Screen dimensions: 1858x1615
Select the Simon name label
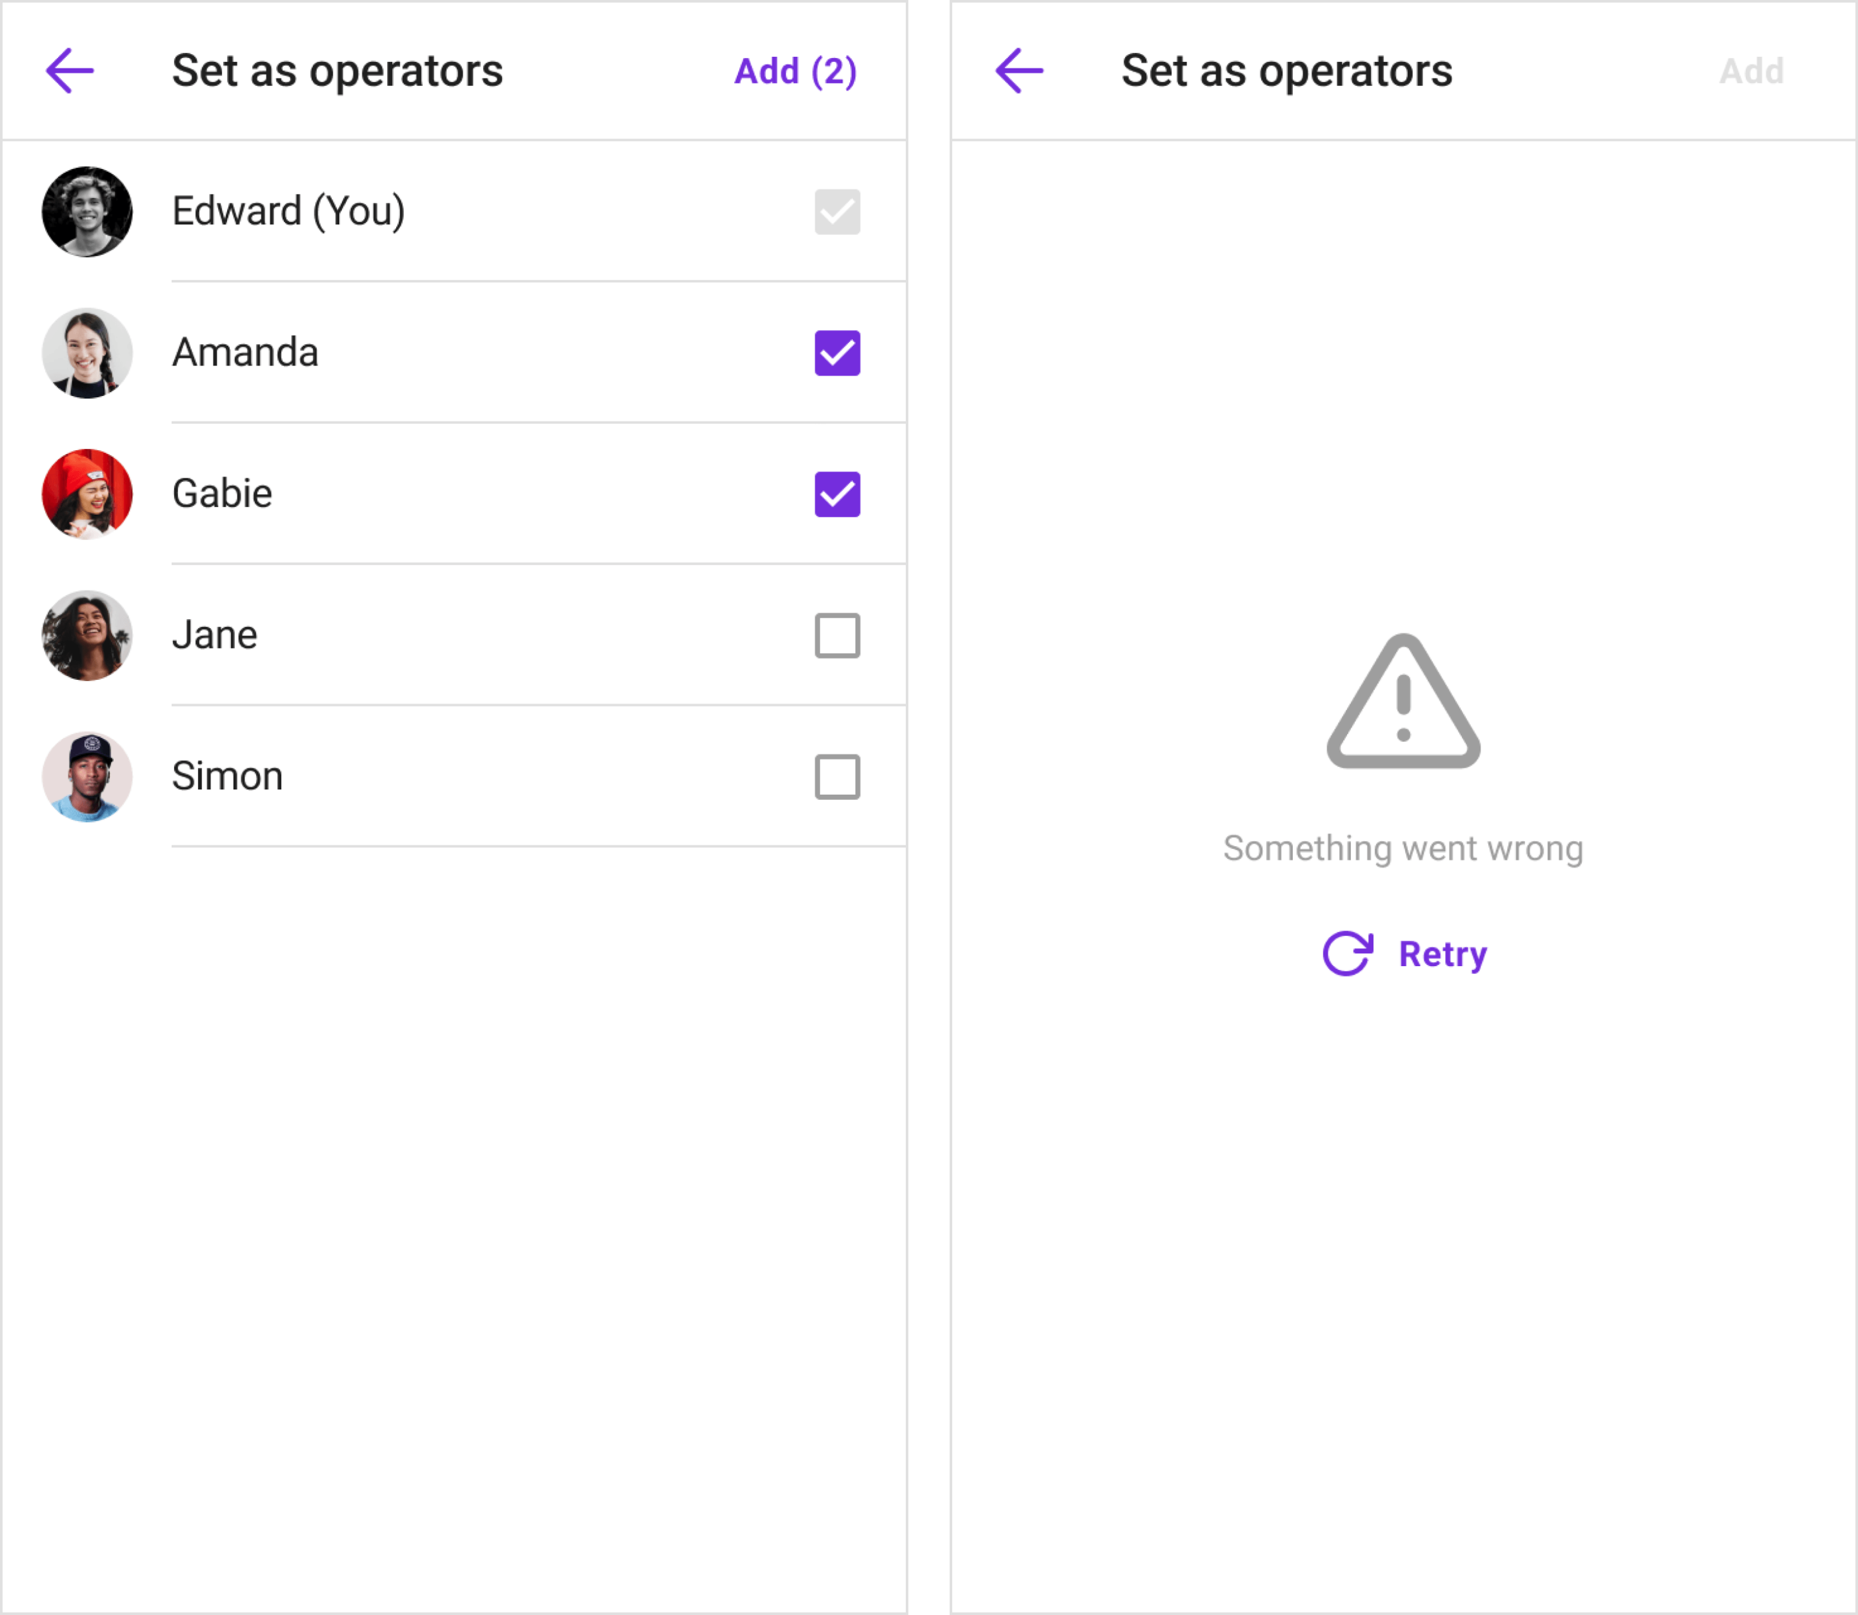tap(227, 776)
